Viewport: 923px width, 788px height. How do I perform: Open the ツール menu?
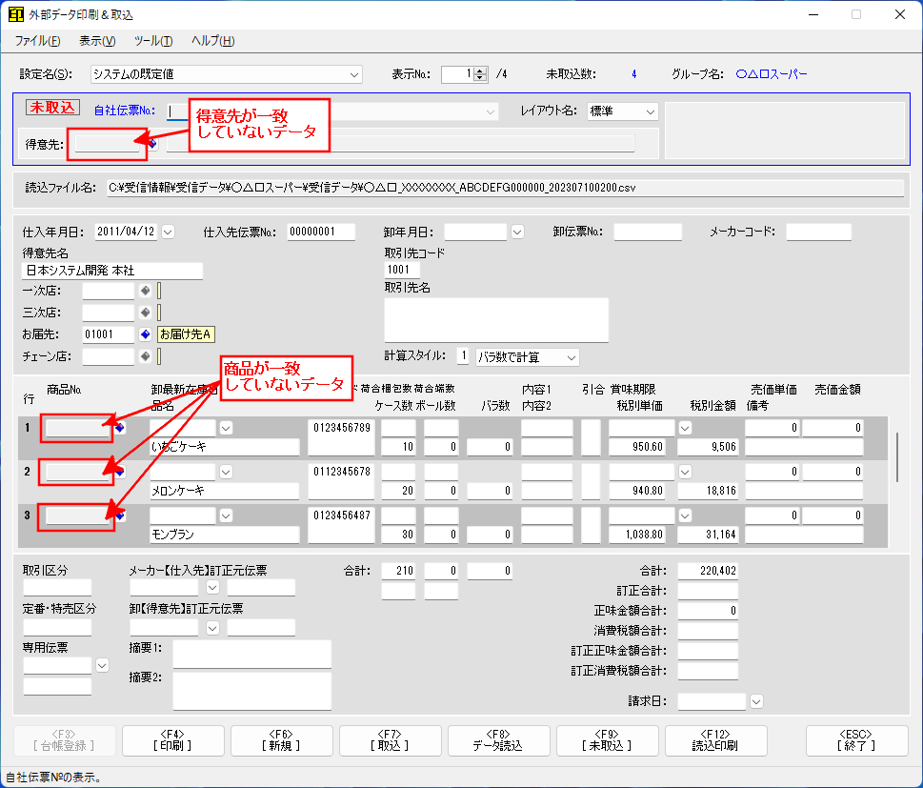coord(153,41)
